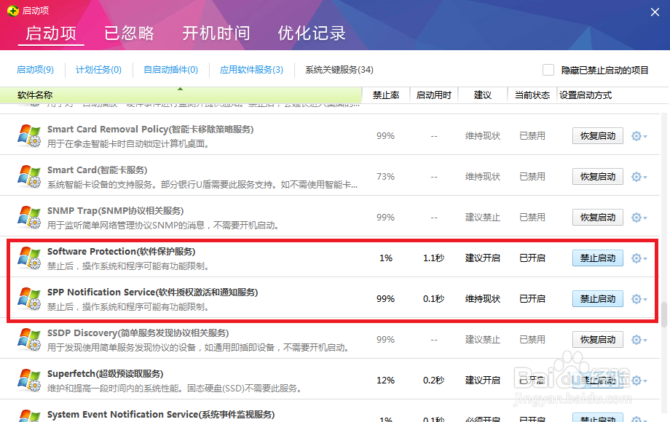
Task: Open gear settings for Smart Card Removal Policy
Action: [x=639, y=136]
